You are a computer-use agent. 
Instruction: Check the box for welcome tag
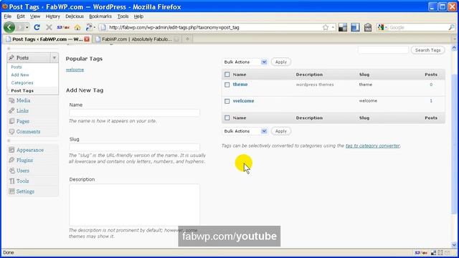pyautogui.click(x=227, y=101)
